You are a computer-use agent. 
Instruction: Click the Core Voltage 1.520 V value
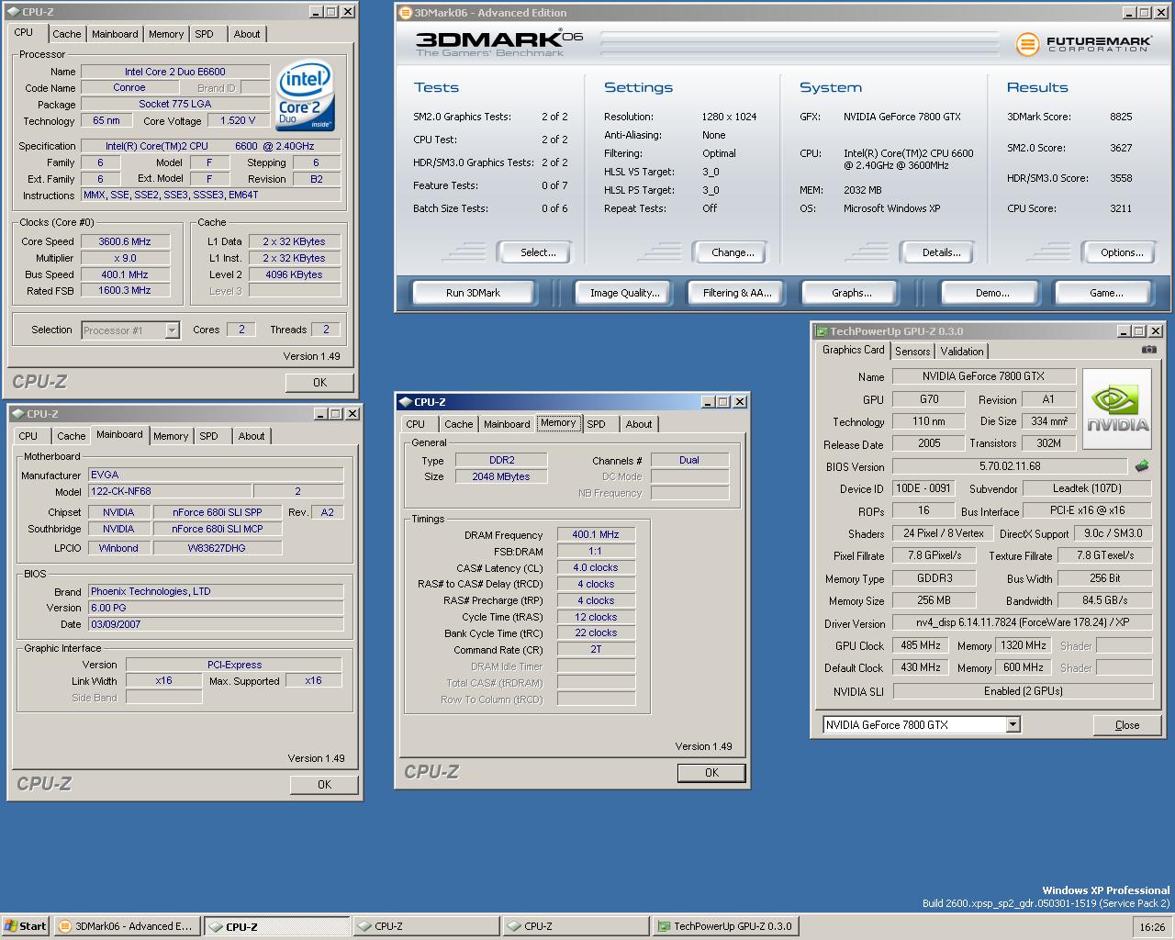[x=239, y=120]
